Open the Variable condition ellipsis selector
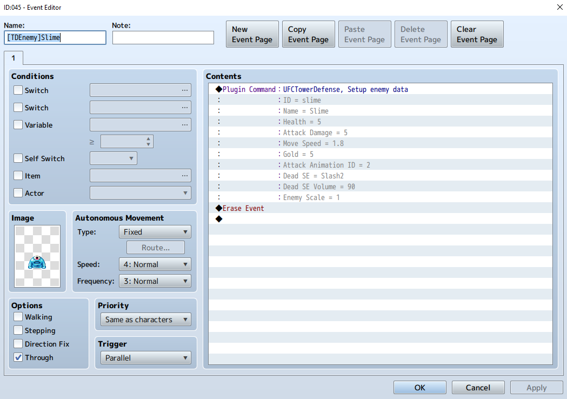The width and height of the screenshot is (567, 399). (x=185, y=125)
